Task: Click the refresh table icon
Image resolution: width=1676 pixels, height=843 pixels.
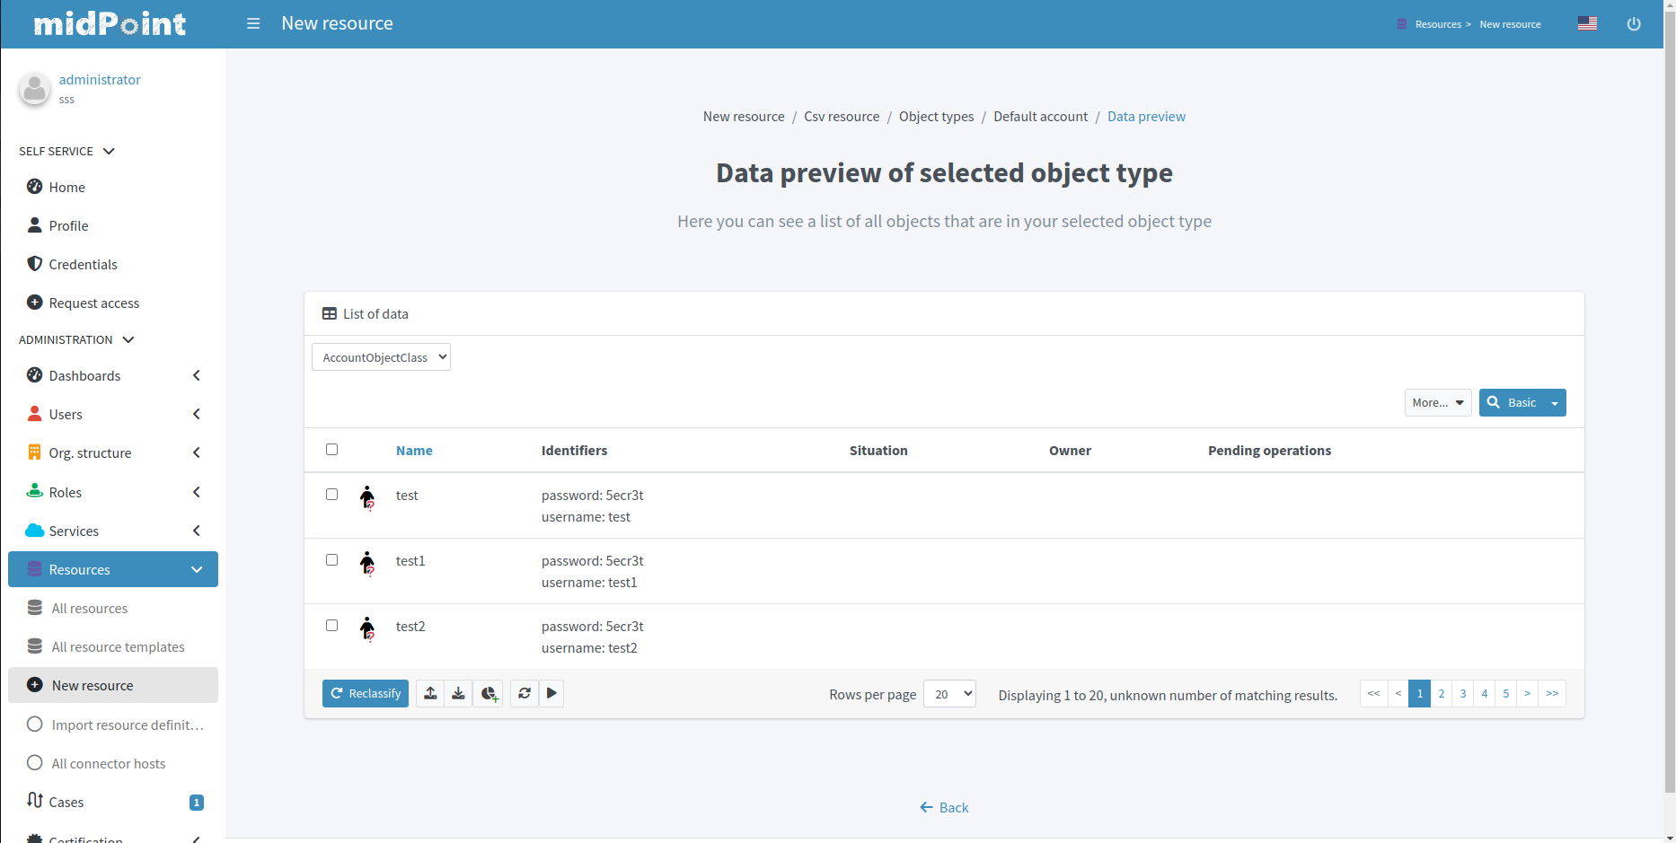Action: pos(525,693)
